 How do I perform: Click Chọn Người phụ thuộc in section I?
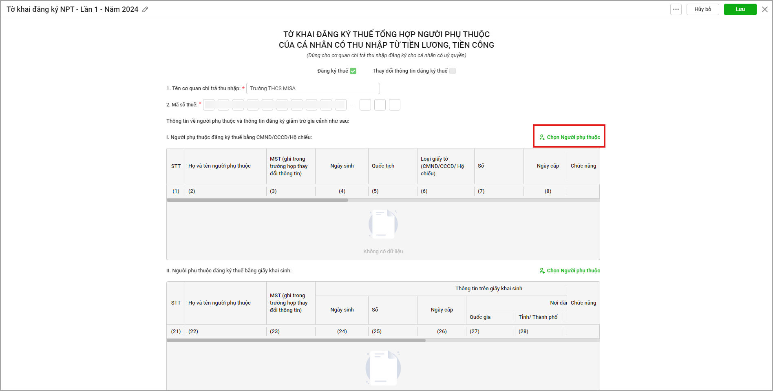click(x=573, y=137)
